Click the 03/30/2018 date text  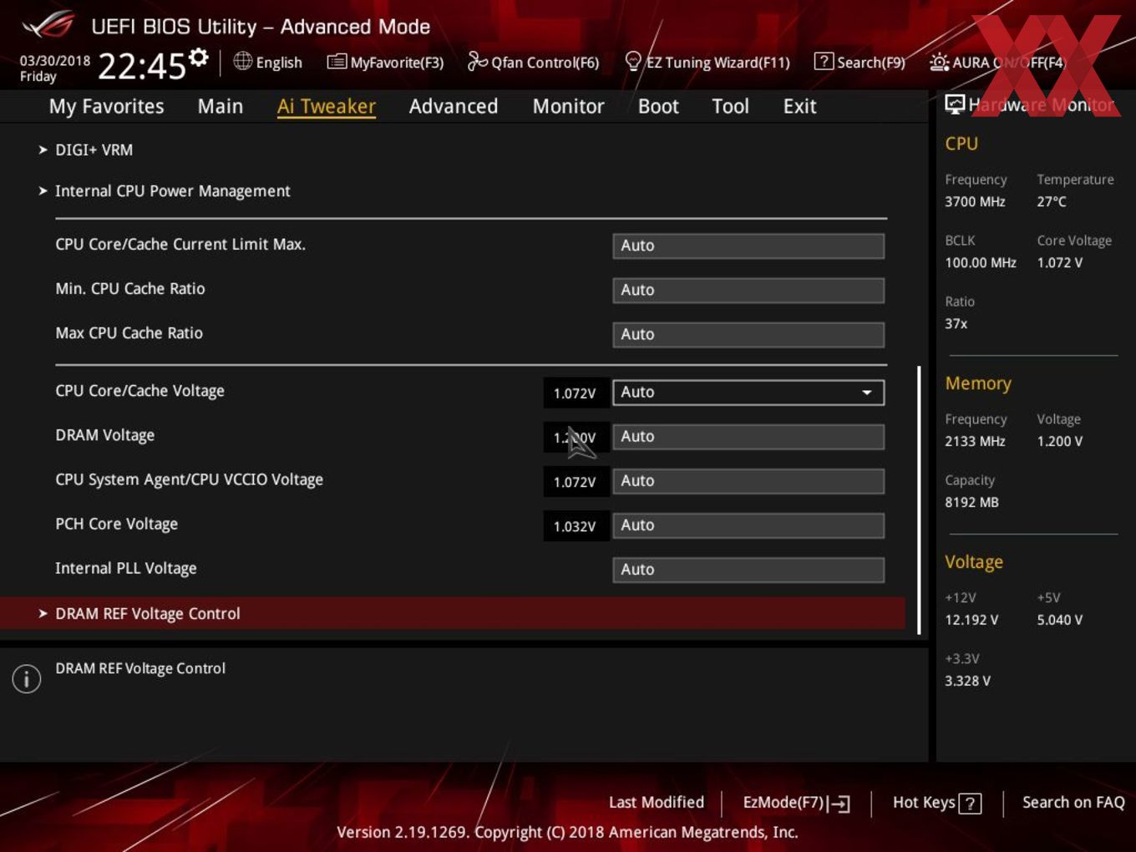coord(55,60)
